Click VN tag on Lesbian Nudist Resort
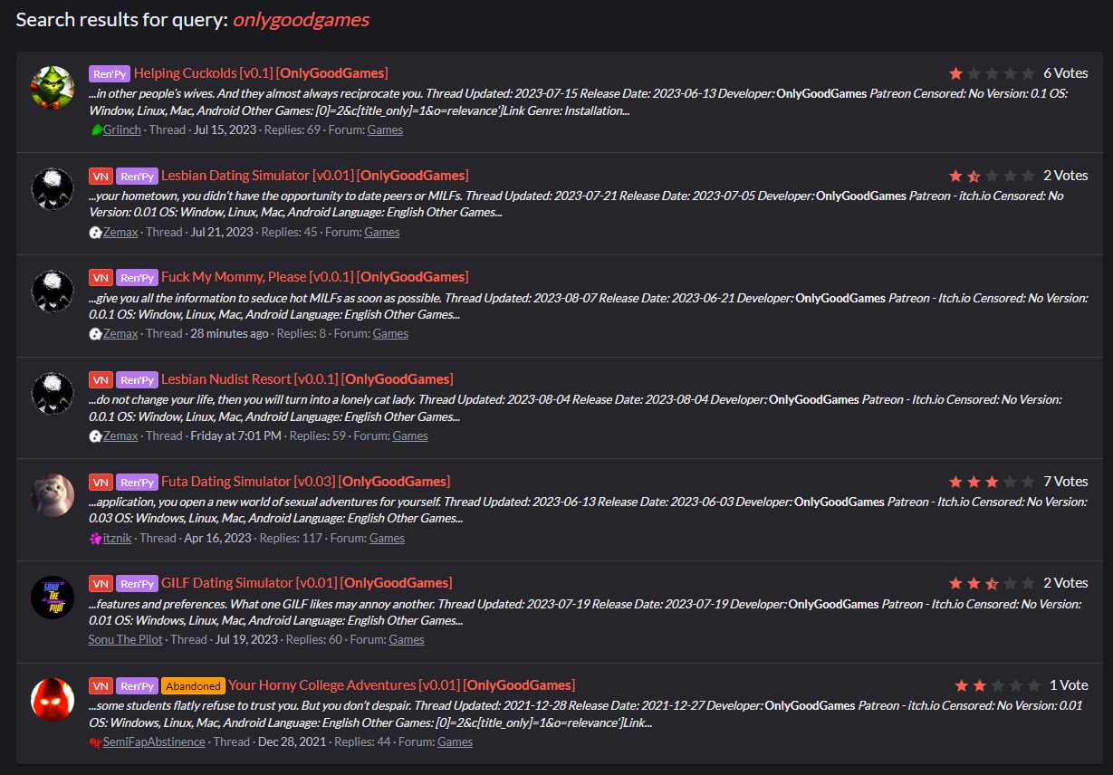Screen dimensions: 1113x775 pyautogui.click(x=101, y=379)
